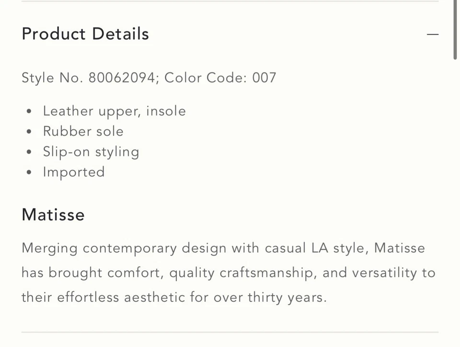Click the bullet dot beside Imported
This screenshot has width=460, height=347.
[30, 172]
